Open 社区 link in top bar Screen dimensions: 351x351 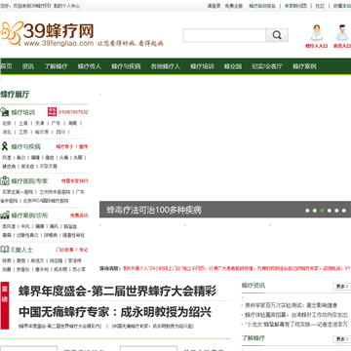[x=320, y=6]
